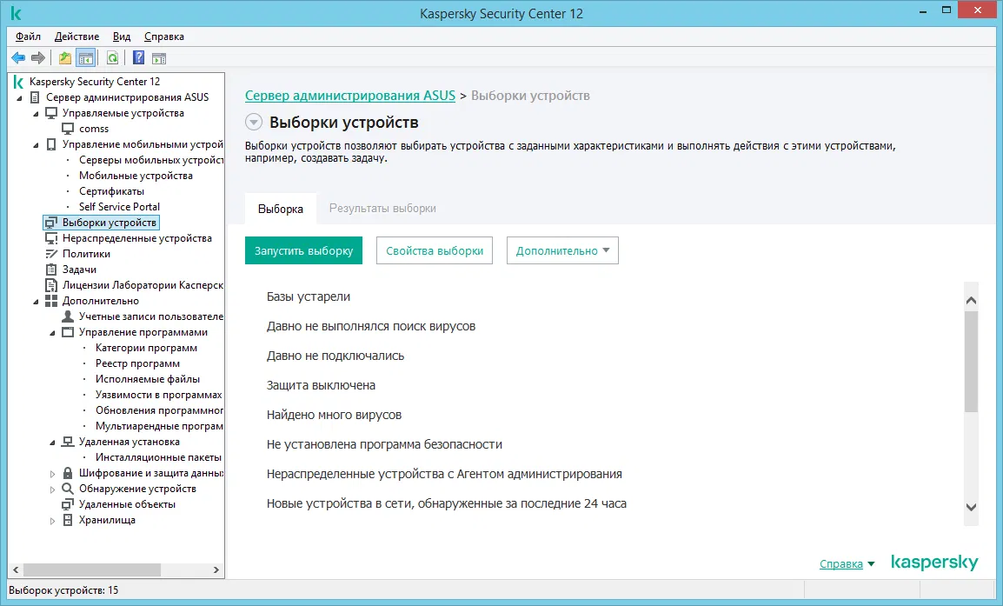Click the selection list scroll down arrow
Viewport: 1003px width, 606px height.
click(971, 507)
